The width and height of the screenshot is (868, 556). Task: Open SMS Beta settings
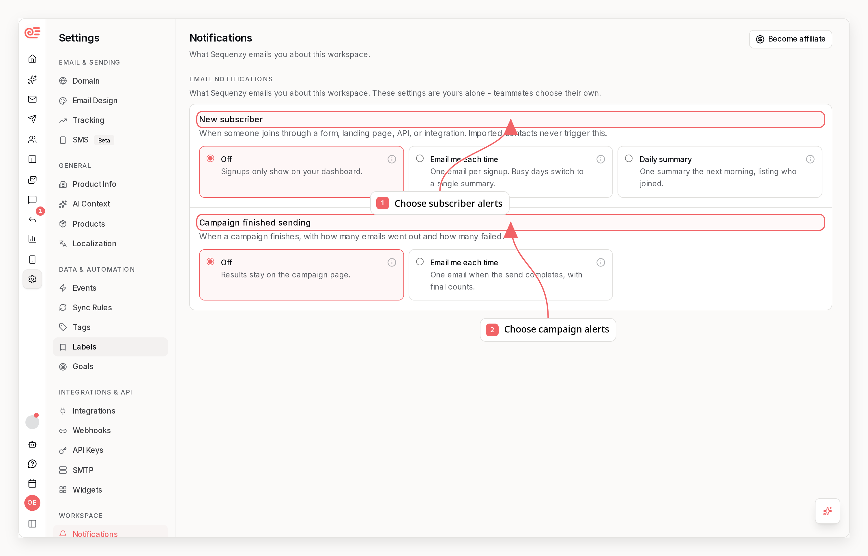point(110,140)
